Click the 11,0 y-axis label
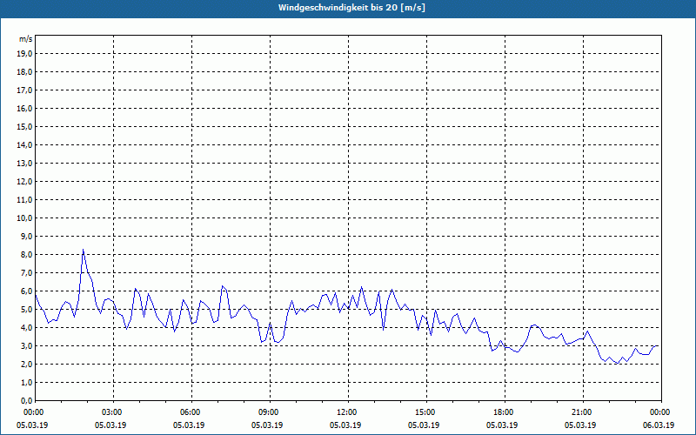The image size is (696, 435). [24, 200]
